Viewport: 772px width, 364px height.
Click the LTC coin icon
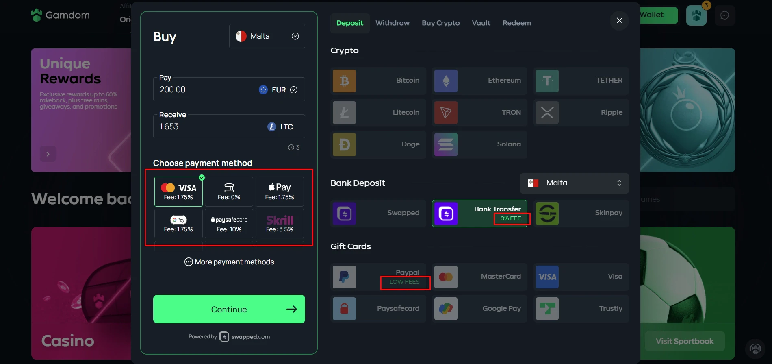tap(272, 127)
